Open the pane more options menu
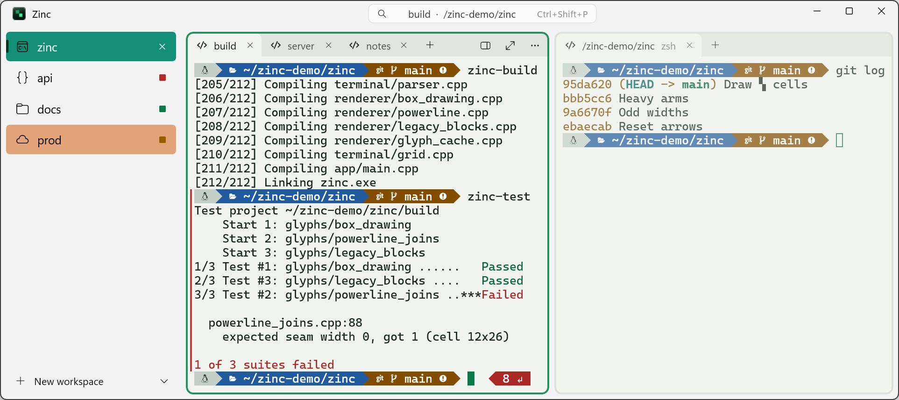 tap(535, 45)
